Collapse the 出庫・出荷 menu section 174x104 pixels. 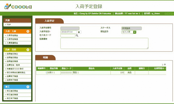(28, 50)
